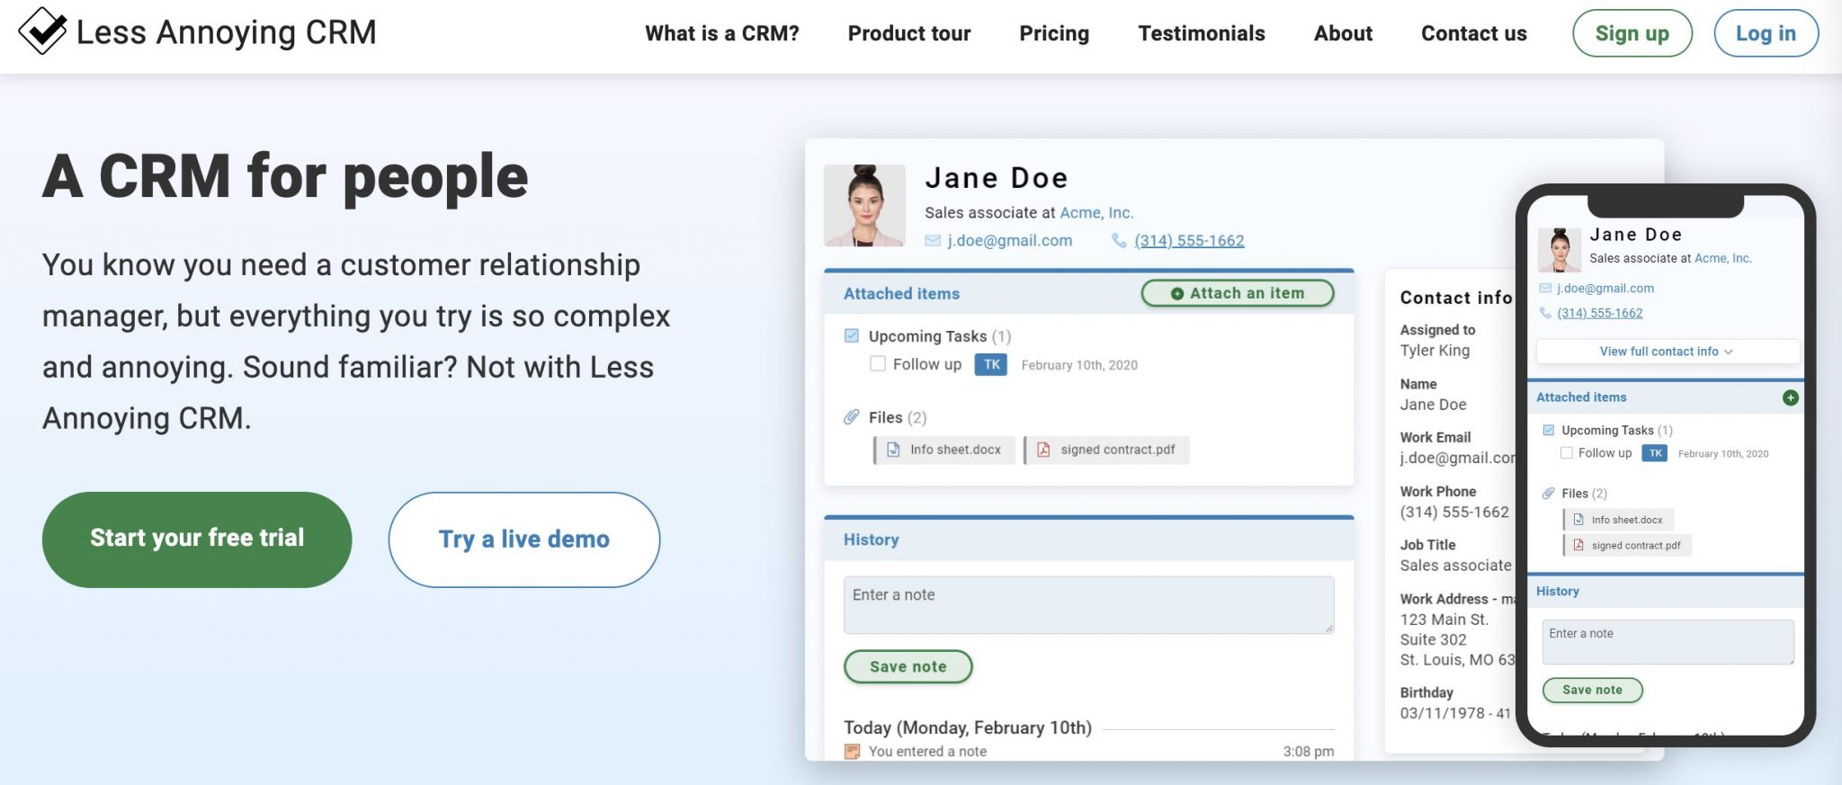1842x785 pixels.
Task: Click the envelope icon beside j.doe@gmail.com on desktop card
Action: click(x=933, y=241)
